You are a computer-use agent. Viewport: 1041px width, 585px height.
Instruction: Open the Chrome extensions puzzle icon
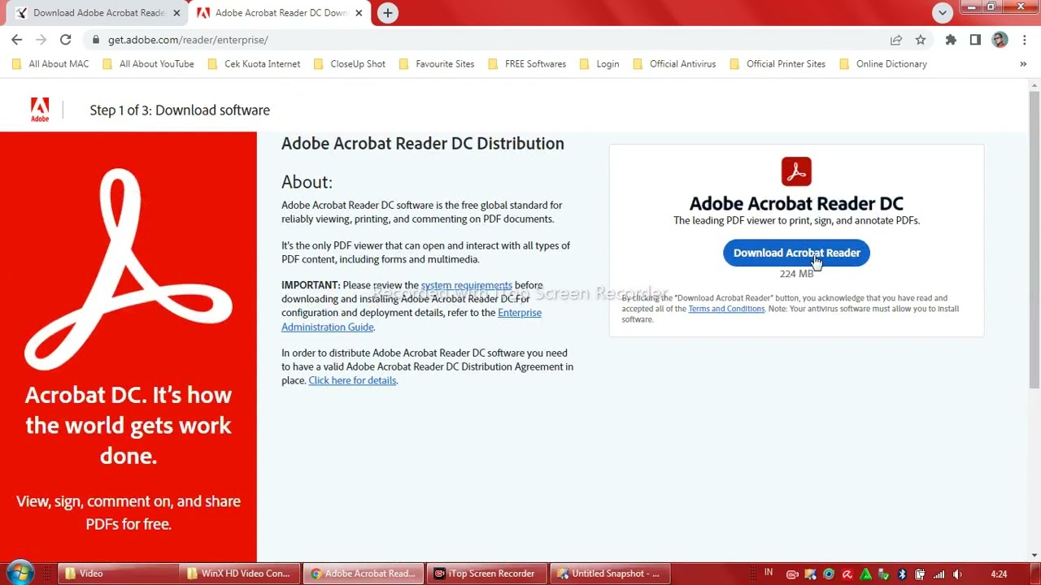951,40
